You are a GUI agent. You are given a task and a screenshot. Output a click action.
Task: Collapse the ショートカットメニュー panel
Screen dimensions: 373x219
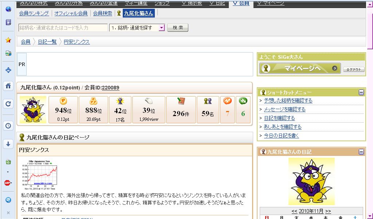coord(361,92)
